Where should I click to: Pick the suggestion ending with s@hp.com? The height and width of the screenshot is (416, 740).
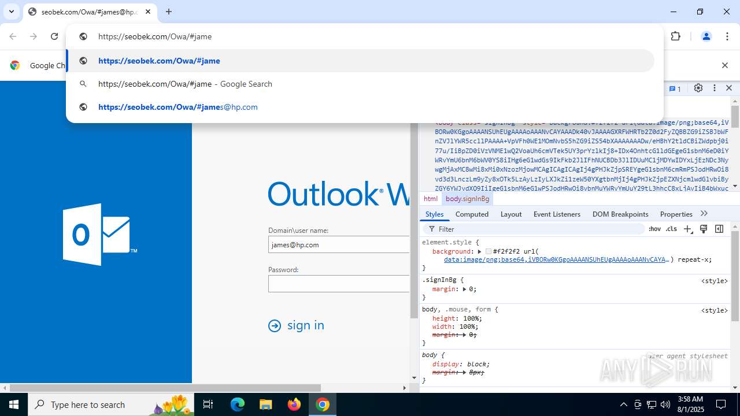point(360,107)
